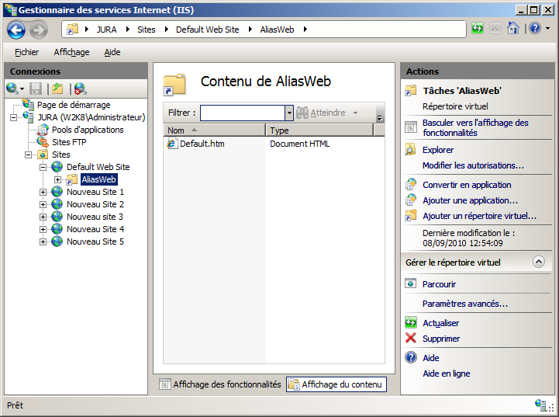Open the Affichage menu
This screenshot has height=417, width=559.
[x=71, y=52]
